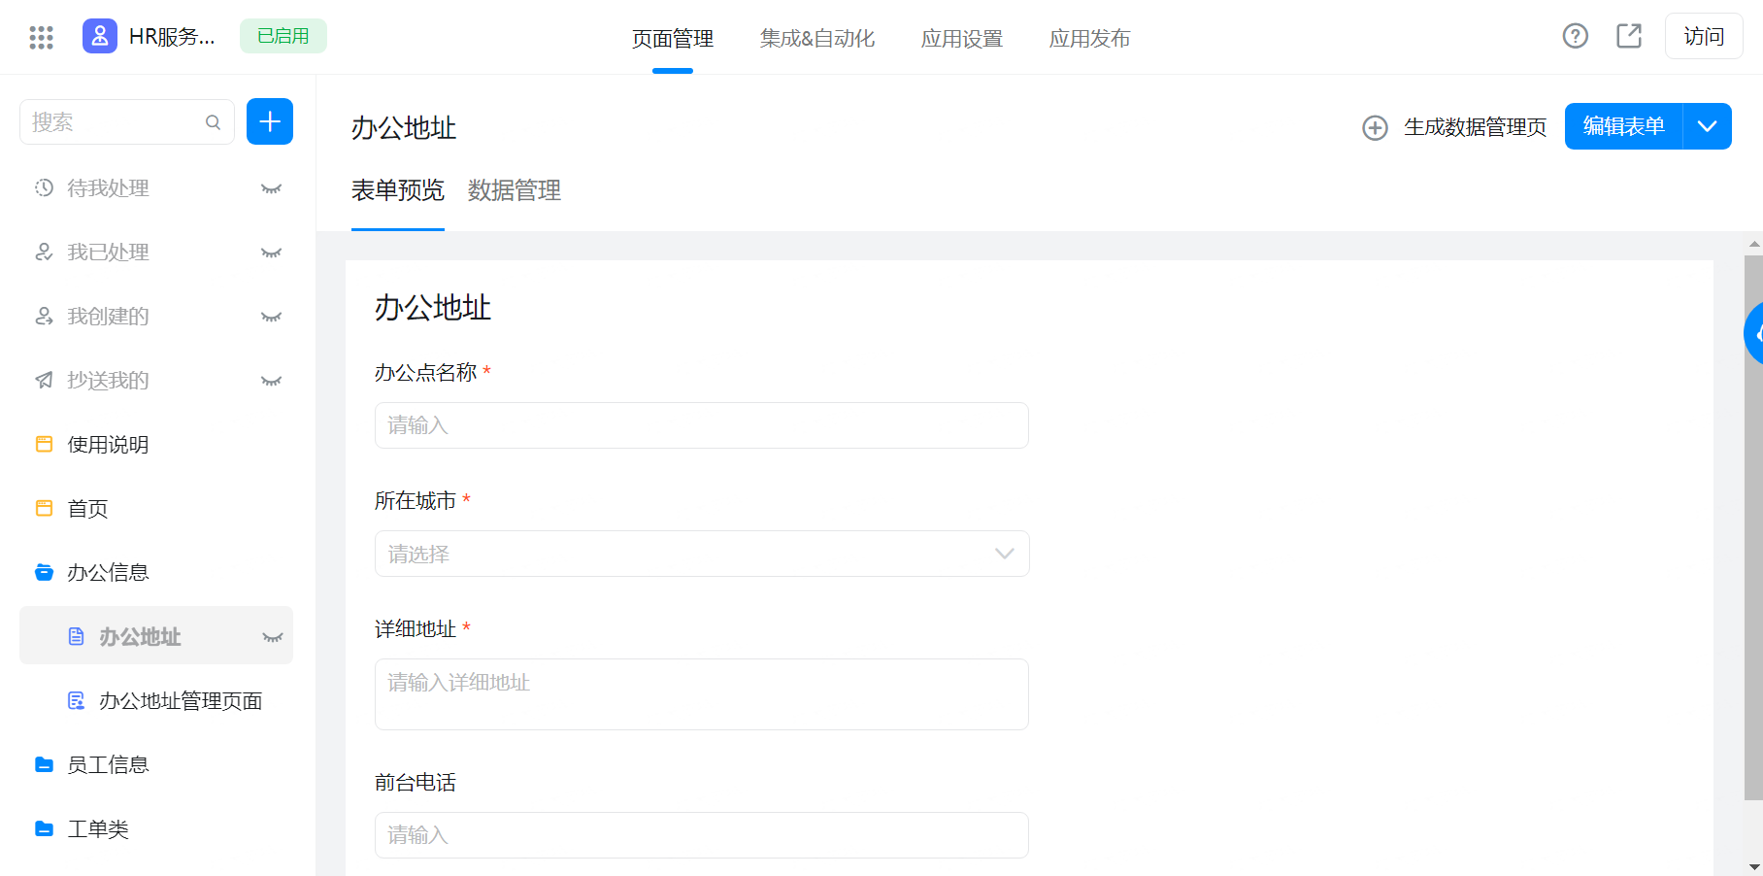1763x876 pixels.
Task: Expand the 编辑表单 dropdown arrow
Action: [1707, 127]
